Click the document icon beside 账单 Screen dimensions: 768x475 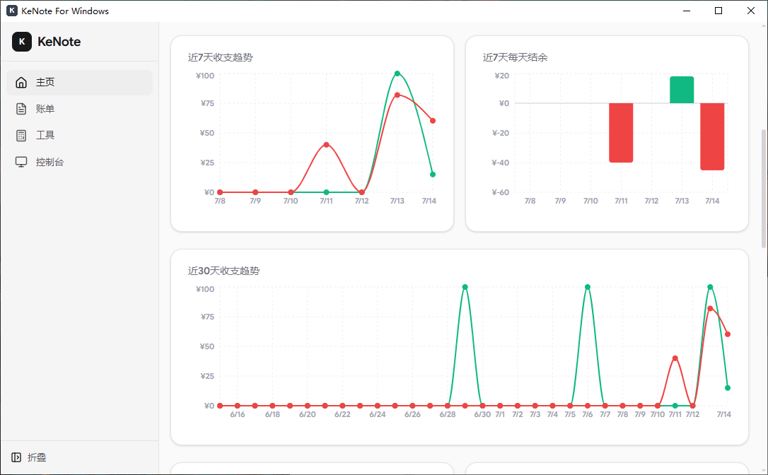(21, 109)
